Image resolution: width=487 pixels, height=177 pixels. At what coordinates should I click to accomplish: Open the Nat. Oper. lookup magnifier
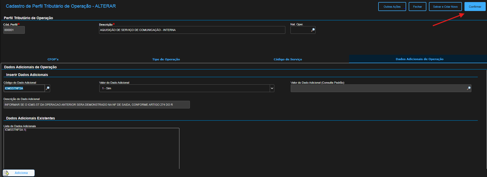pyautogui.click(x=313, y=30)
